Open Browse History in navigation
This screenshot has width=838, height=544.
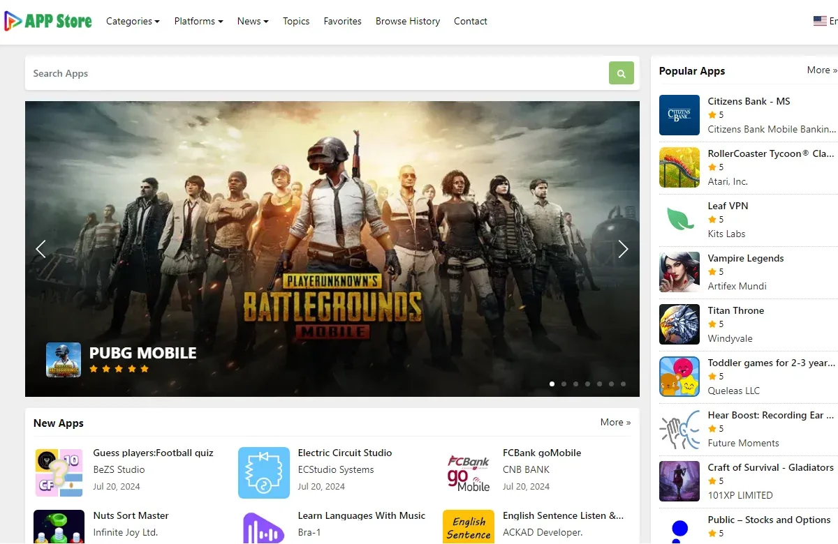coord(408,21)
